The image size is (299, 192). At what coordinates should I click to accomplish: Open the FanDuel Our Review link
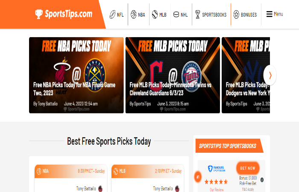pos(217,190)
